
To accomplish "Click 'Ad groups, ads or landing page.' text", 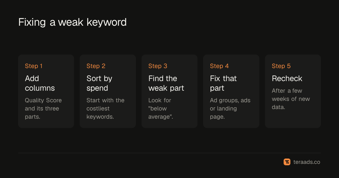I will pyautogui.click(x=230, y=108).
